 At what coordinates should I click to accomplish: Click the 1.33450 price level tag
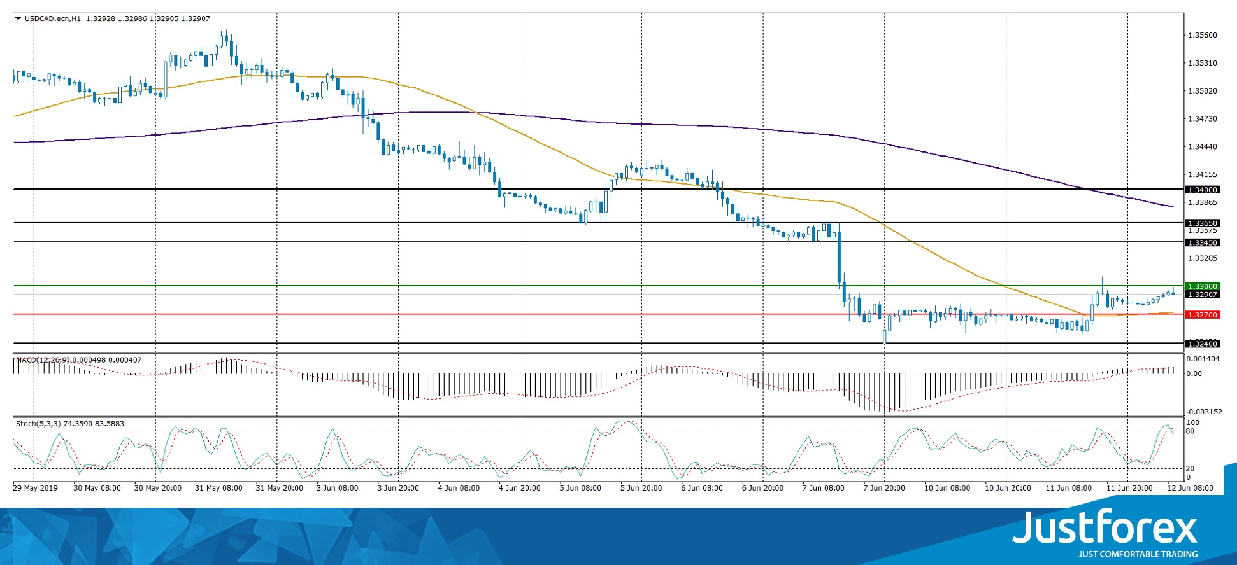pyautogui.click(x=1202, y=242)
